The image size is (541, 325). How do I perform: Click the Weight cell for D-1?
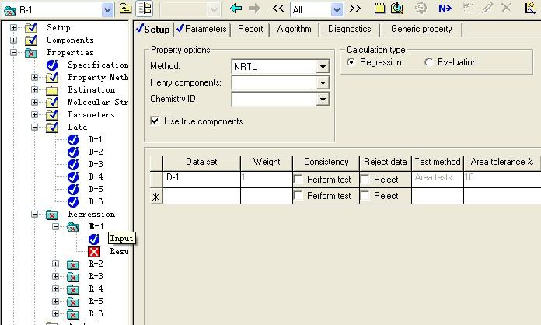point(267,180)
